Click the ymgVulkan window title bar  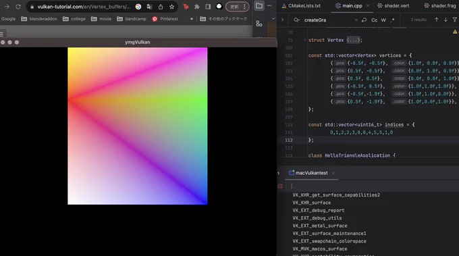138,42
